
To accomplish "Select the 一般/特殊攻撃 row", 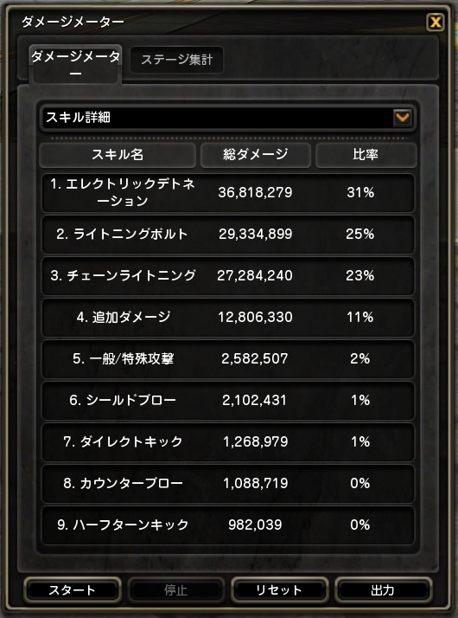I will pos(228,358).
